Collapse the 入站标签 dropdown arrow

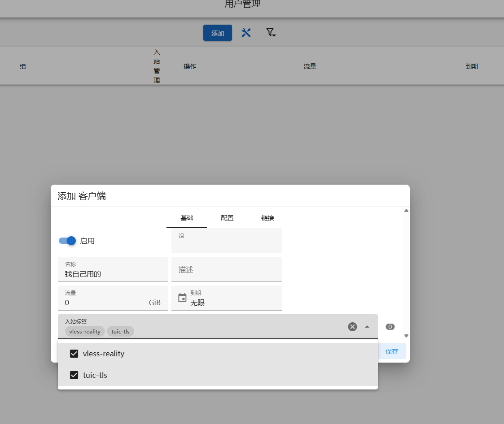click(x=367, y=327)
